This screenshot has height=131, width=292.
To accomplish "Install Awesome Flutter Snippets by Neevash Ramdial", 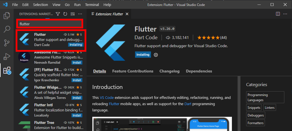I will (x=77, y=63).
